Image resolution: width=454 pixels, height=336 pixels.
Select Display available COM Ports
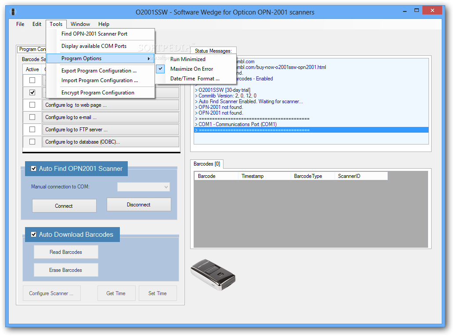[x=100, y=46]
